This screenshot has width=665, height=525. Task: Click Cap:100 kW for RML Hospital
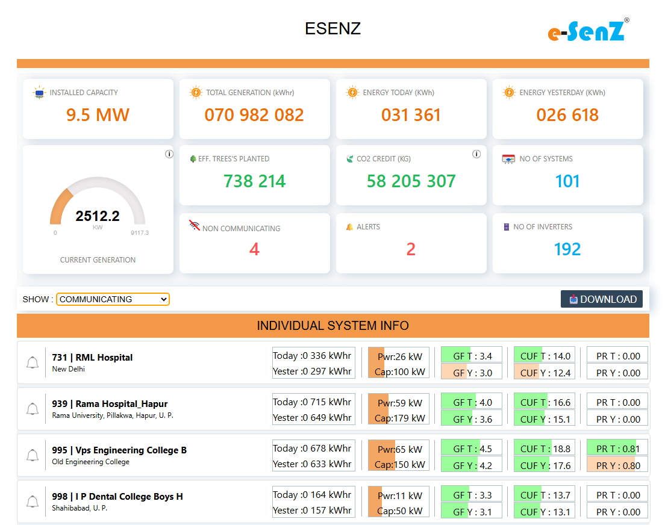[x=399, y=372]
